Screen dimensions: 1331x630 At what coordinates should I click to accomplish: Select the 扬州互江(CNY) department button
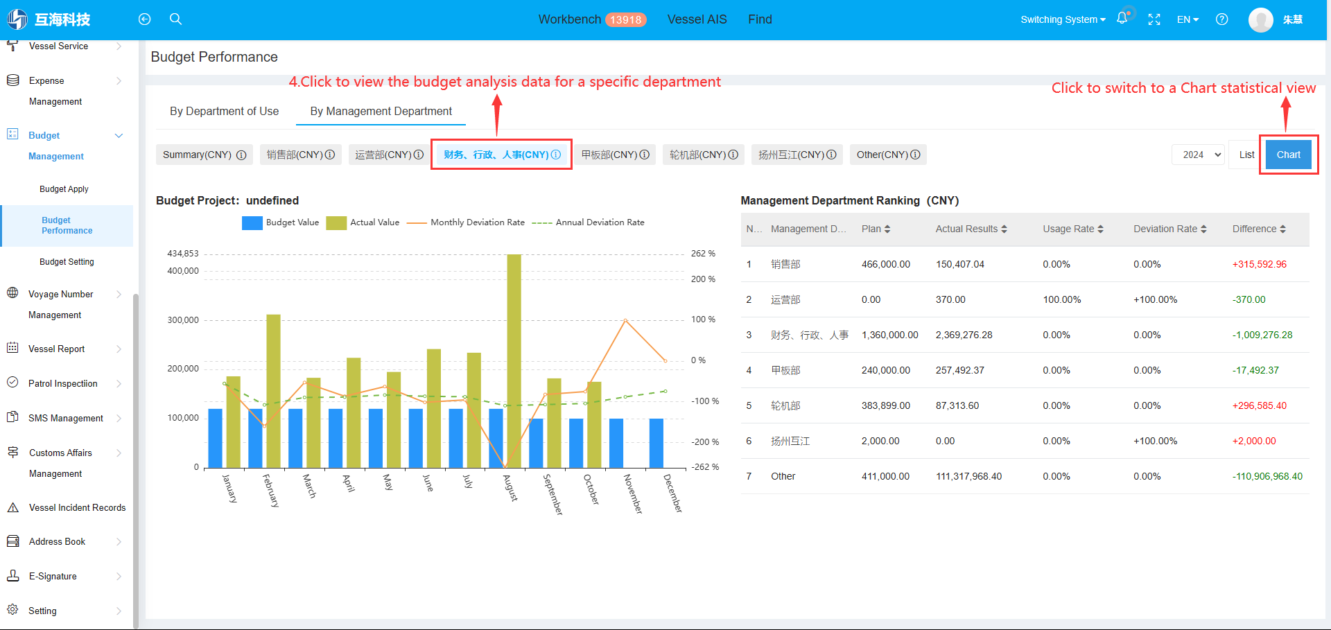(797, 155)
